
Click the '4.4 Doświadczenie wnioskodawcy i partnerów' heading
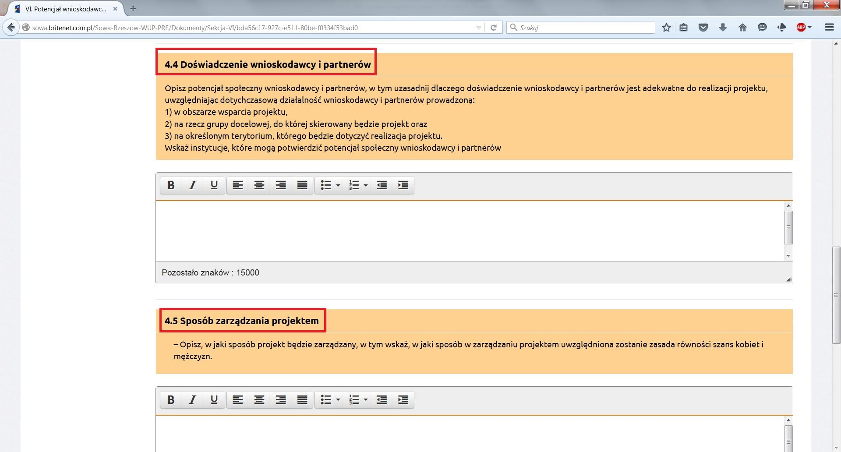268,64
